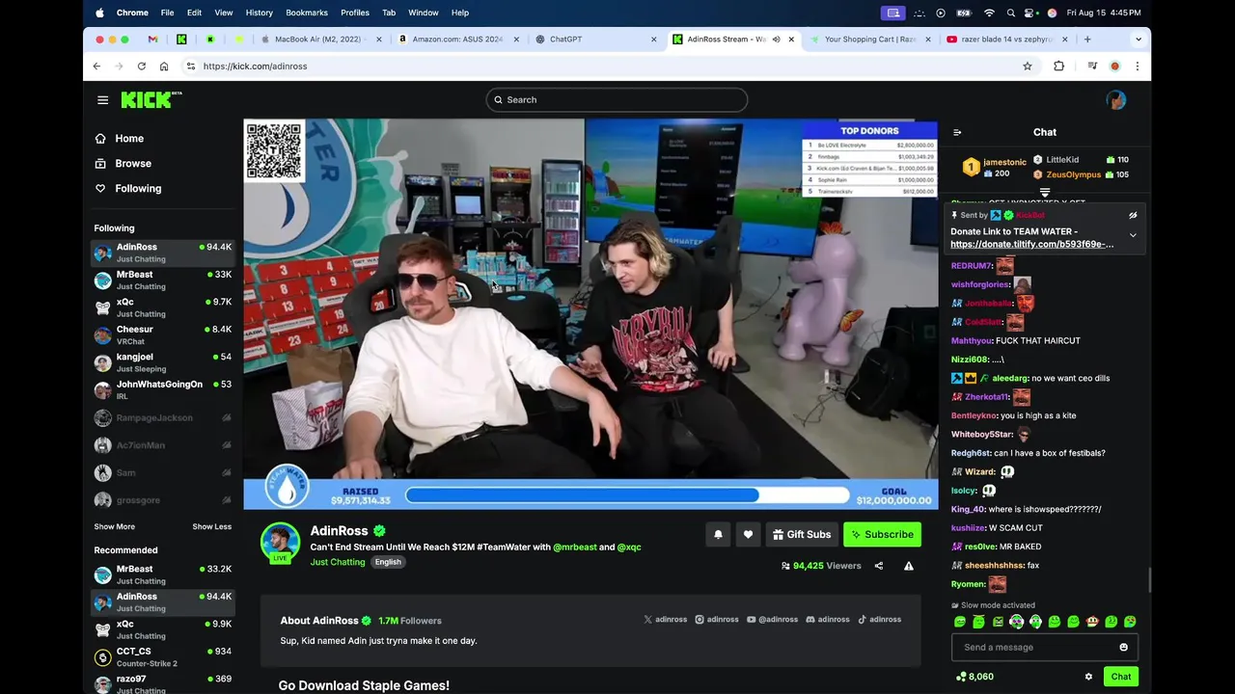Open AdinRoss X profile link
This screenshot has width=1235, height=694.
coord(665,620)
